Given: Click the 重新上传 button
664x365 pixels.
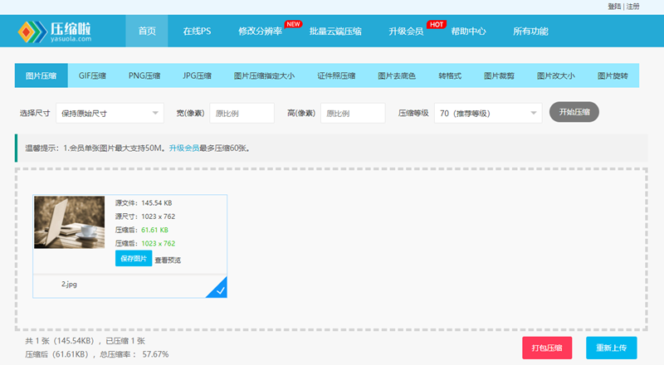Looking at the screenshot, I should [612, 348].
